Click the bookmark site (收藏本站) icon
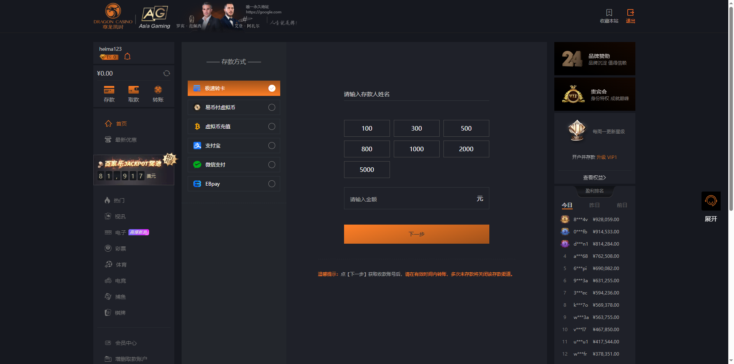Viewport: 734px width, 364px height. tap(609, 13)
